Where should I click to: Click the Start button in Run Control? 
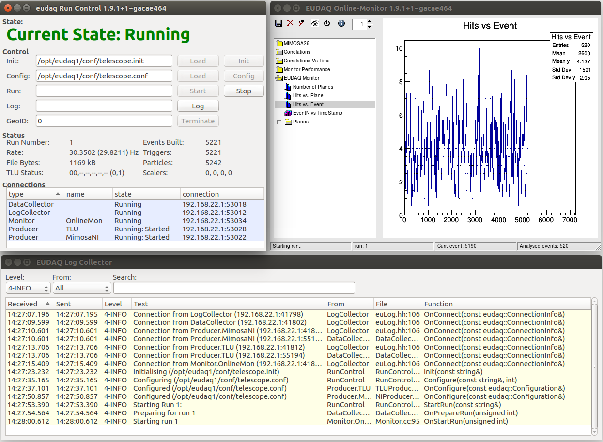click(198, 91)
